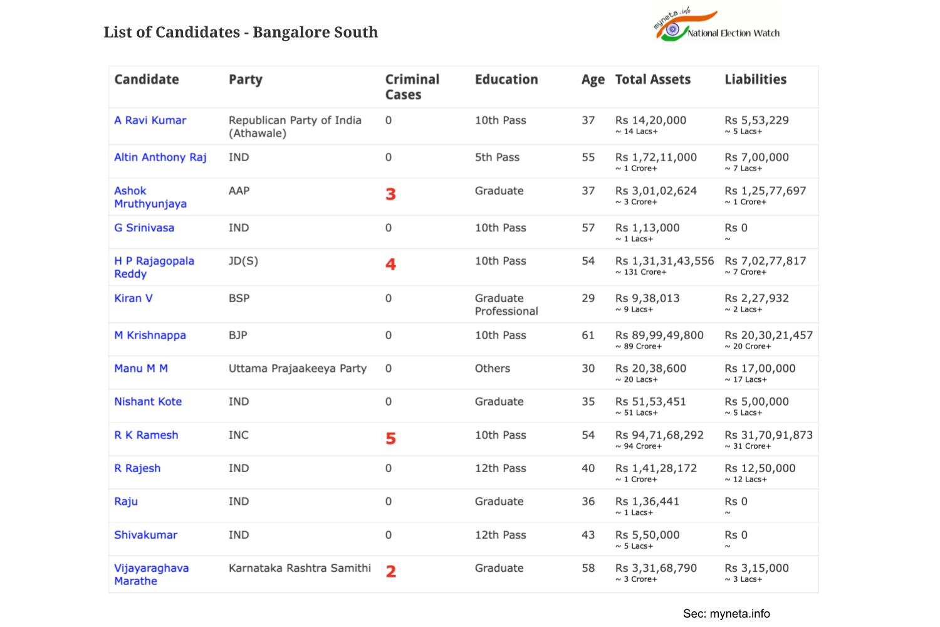Open Vijayaraghava Marathe candidate link

coord(151,574)
